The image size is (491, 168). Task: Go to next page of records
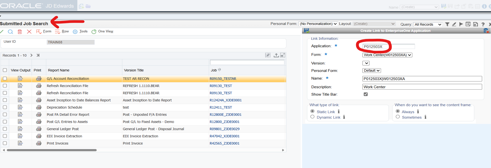tap(31, 55)
